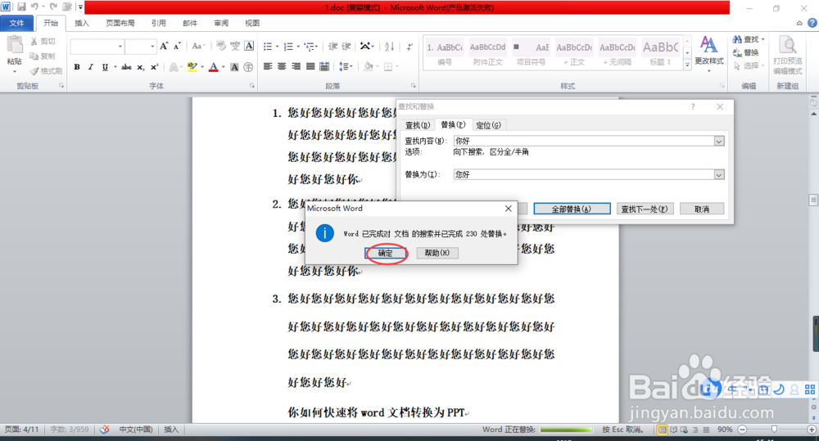Open the font size dropdown
Viewport: 819px width, 441px height.
(x=152, y=47)
